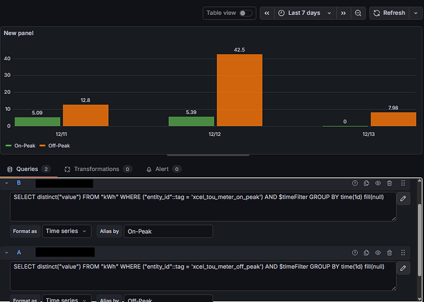Delete query B with trash icon
The width and height of the screenshot is (424, 302).
(x=390, y=183)
